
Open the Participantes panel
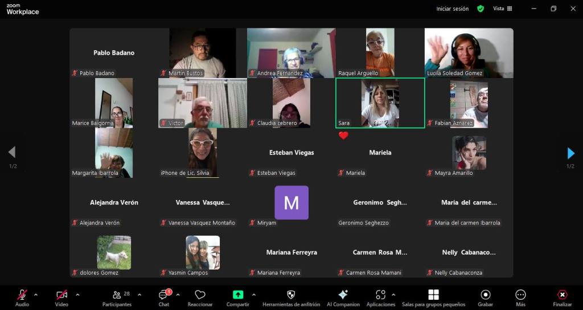(x=117, y=297)
